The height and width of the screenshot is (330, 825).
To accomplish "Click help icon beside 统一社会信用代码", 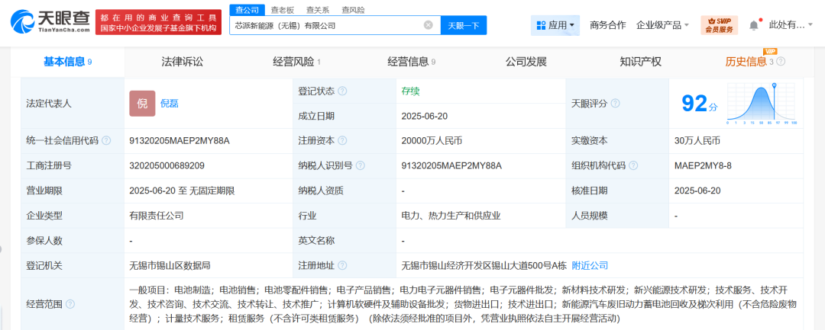I will [106, 140].
